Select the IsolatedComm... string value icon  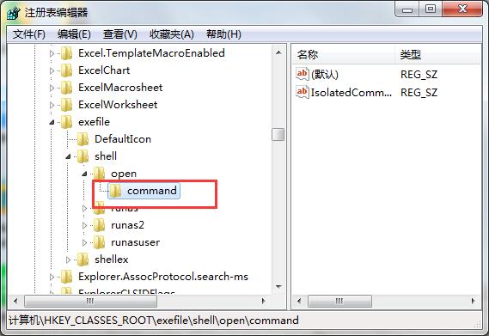[x=302, y=92]
